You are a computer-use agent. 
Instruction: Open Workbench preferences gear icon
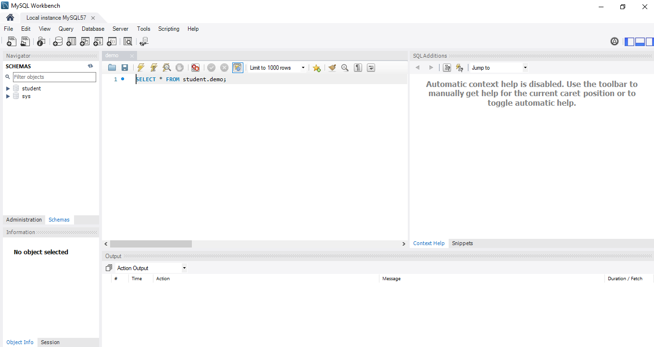coord(615,41)
